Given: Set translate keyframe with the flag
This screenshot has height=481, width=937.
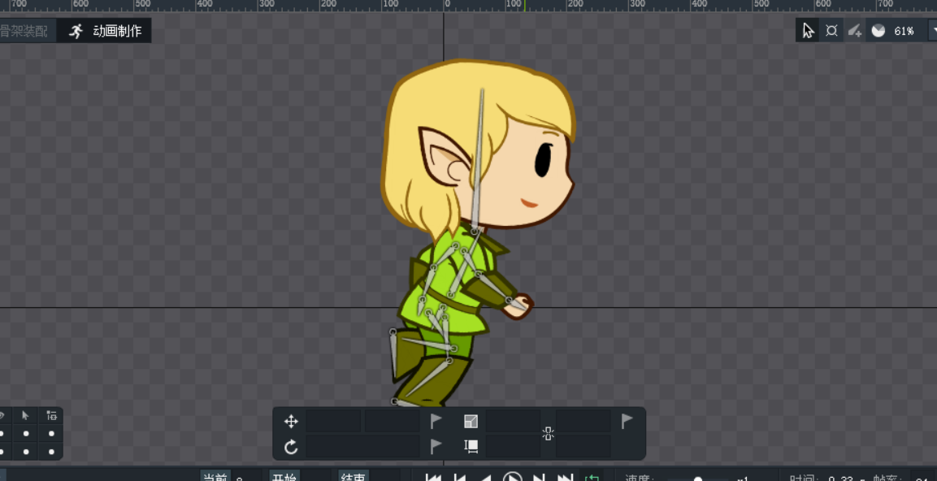Looking at the screenshot, I should click(437, 422).
